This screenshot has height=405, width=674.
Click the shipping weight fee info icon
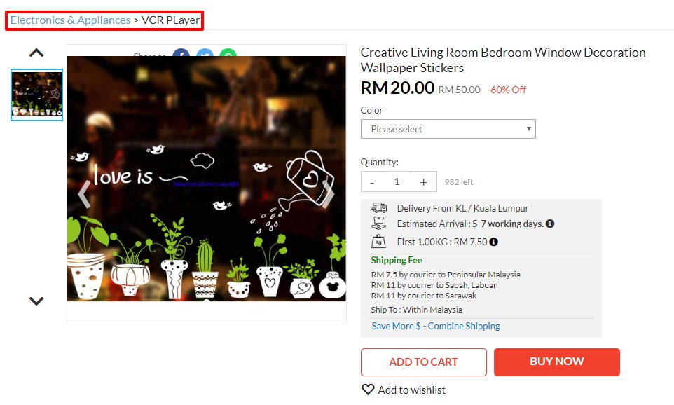pos(493,242)
